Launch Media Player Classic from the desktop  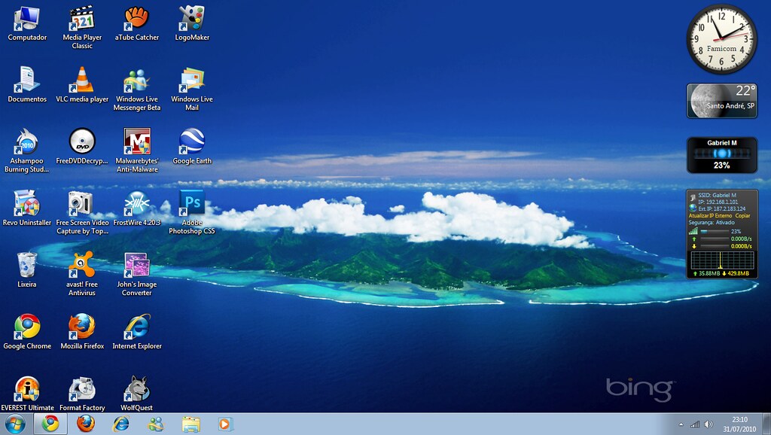pos(82,28)
